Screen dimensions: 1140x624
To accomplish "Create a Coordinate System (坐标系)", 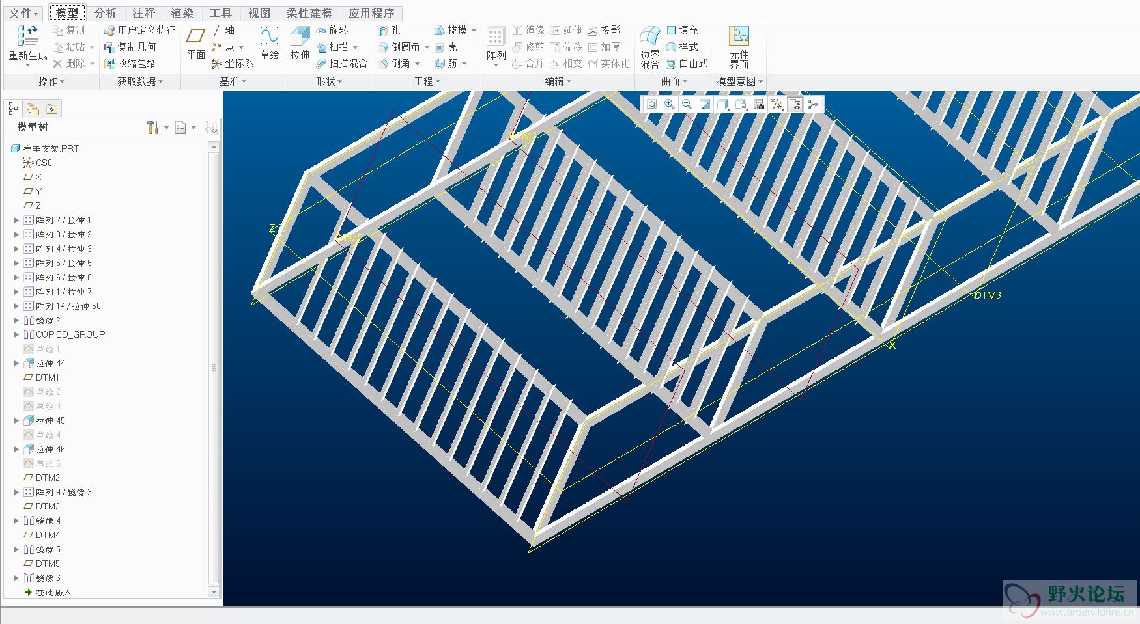I will [x=233, y=63].
